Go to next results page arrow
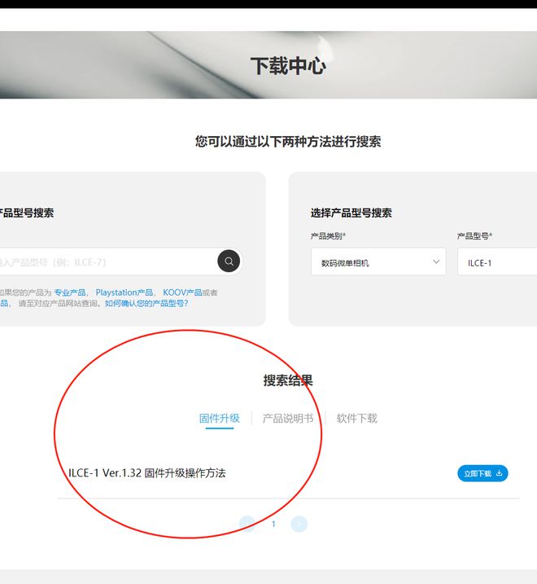 tap(299, 524)
